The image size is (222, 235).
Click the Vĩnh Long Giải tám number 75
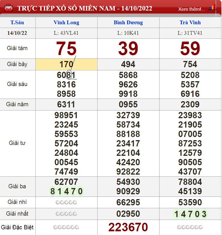point(66,48)
